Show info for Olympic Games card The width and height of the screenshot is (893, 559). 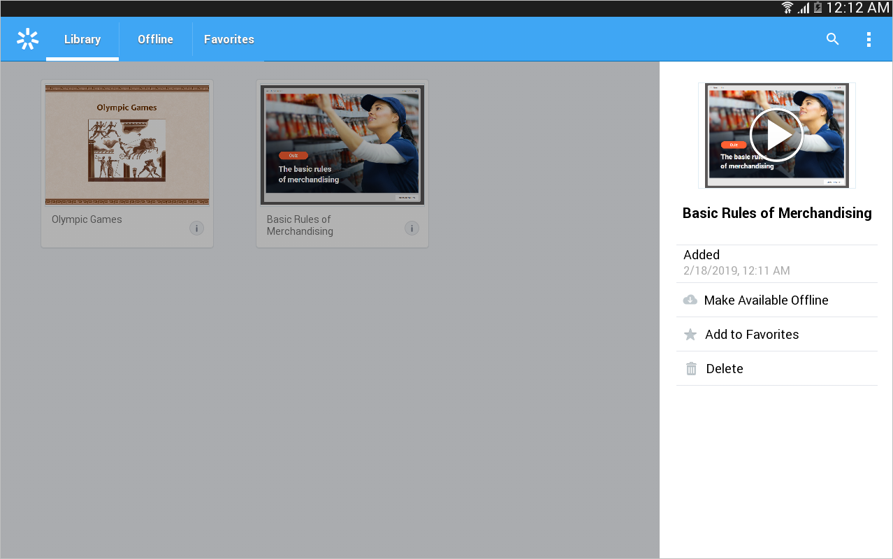pyautogui.click(x=197, y=228)
